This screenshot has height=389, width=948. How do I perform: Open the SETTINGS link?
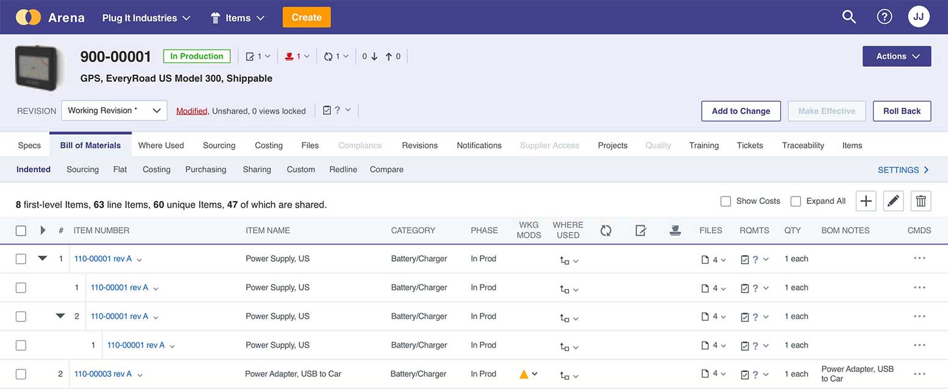(x=903, y=170)
